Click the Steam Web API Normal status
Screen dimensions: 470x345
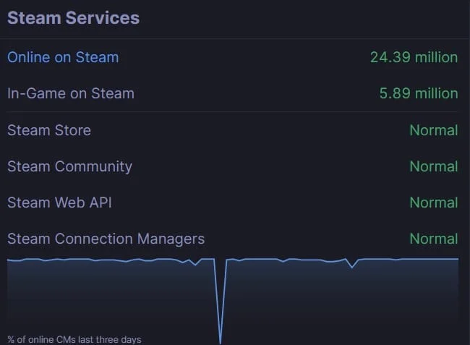(x=433, y=203)
